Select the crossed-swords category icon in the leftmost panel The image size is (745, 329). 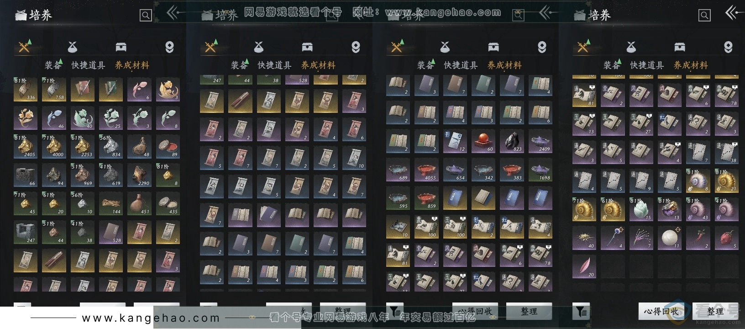click(25, 46)
